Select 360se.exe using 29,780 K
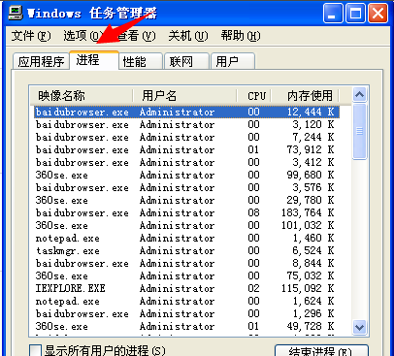The width and height of the screenshot is (394, 356). [186, 200]
